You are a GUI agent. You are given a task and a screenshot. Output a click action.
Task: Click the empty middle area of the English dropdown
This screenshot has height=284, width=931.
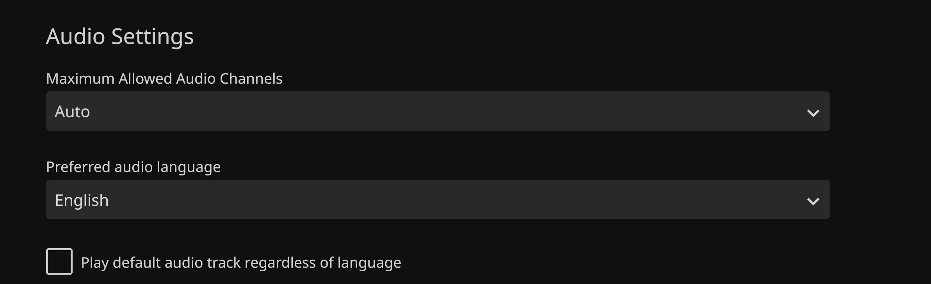[437, 200]
